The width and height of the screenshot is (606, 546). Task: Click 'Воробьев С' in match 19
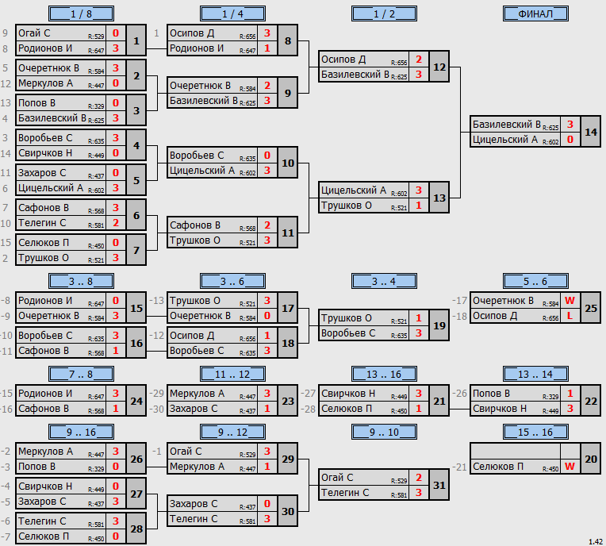pos(348,333)
